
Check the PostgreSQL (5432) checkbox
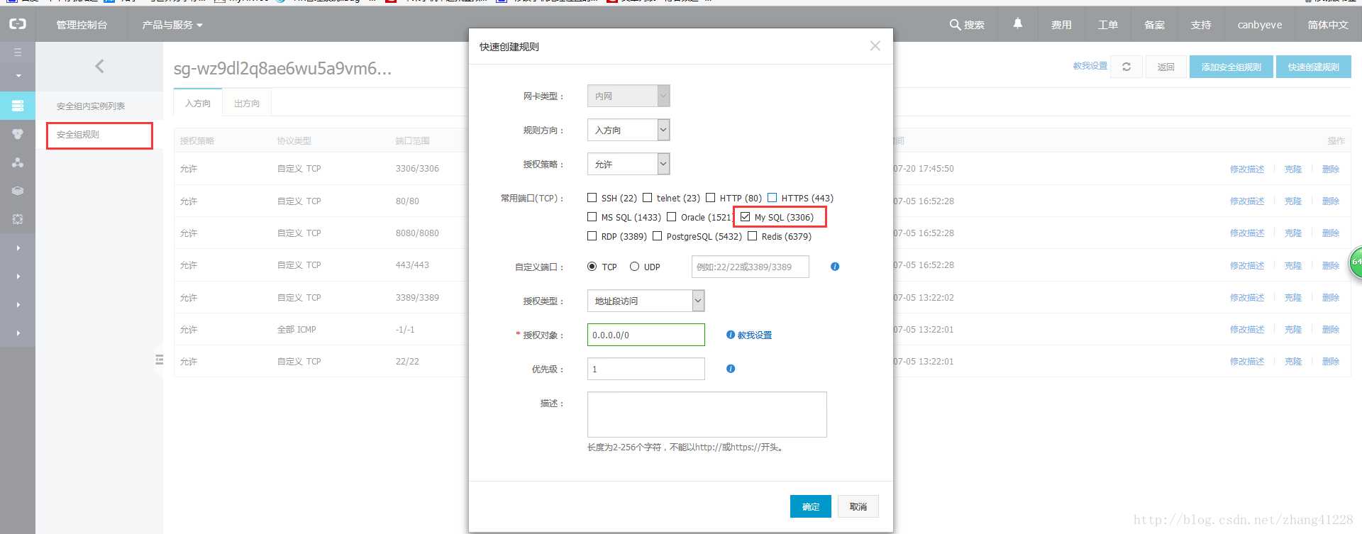(x=657, y=236)
